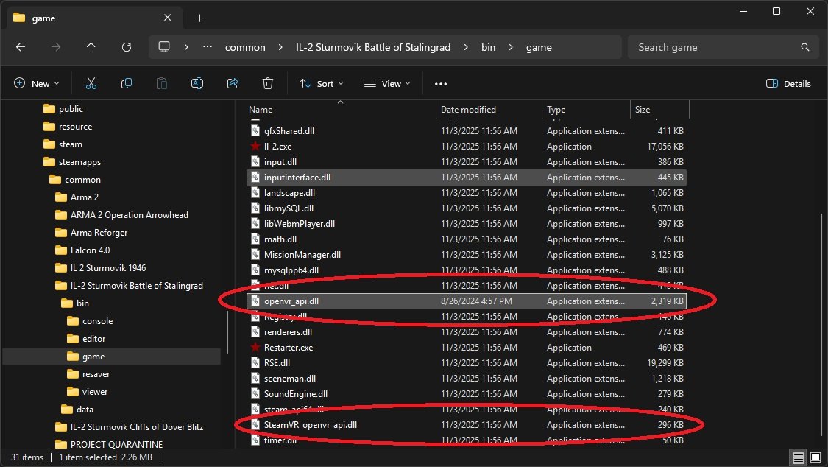Click the Delete trash icon
This screenshot has width=828, height=467.
268,84
